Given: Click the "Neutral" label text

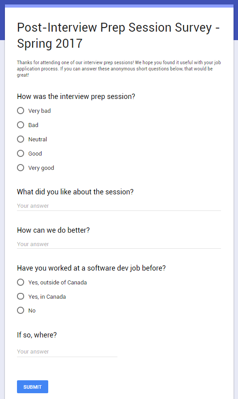Looking at the screenshot, I should [x=38, y=140].
